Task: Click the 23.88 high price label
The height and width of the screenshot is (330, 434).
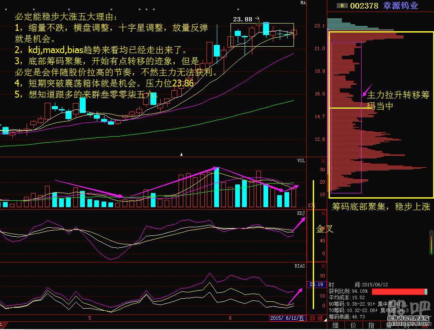Action: tap(243, 19)
